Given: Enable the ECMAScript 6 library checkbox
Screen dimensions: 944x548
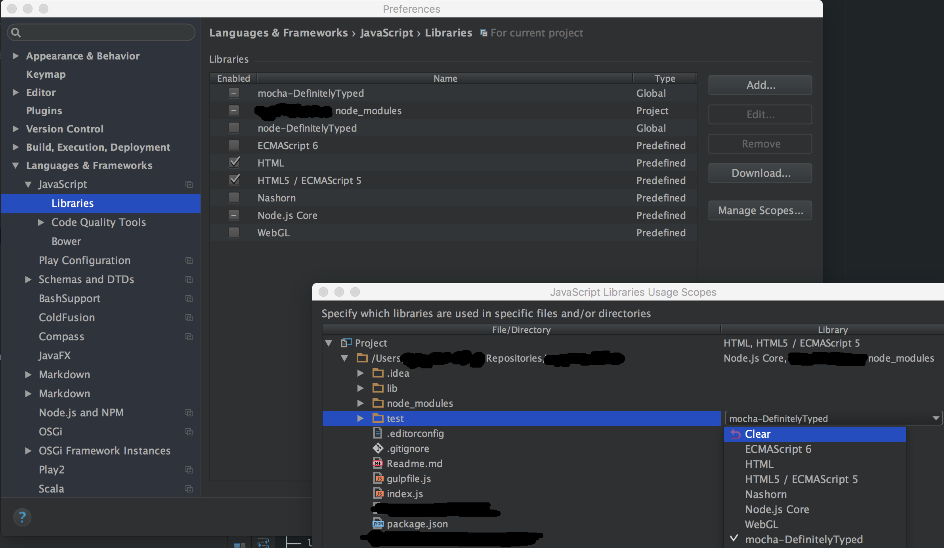Looking at the screenshot, I should pos(234,146).
